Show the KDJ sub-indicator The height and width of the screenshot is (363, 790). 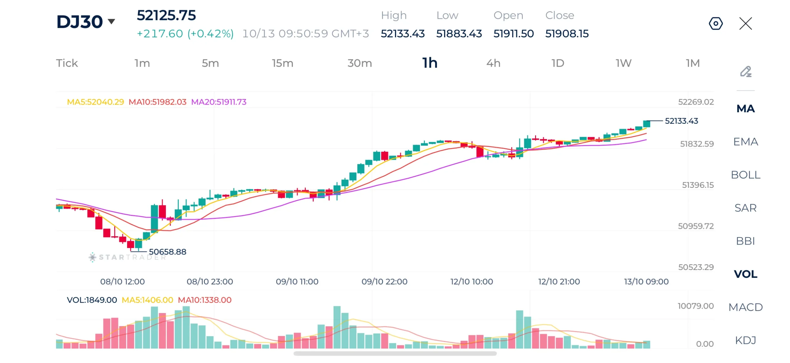pos(745,340)
